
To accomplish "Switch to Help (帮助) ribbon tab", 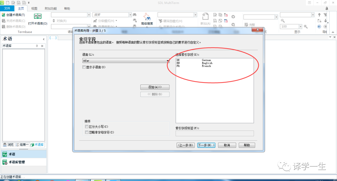I will [67, 9].
